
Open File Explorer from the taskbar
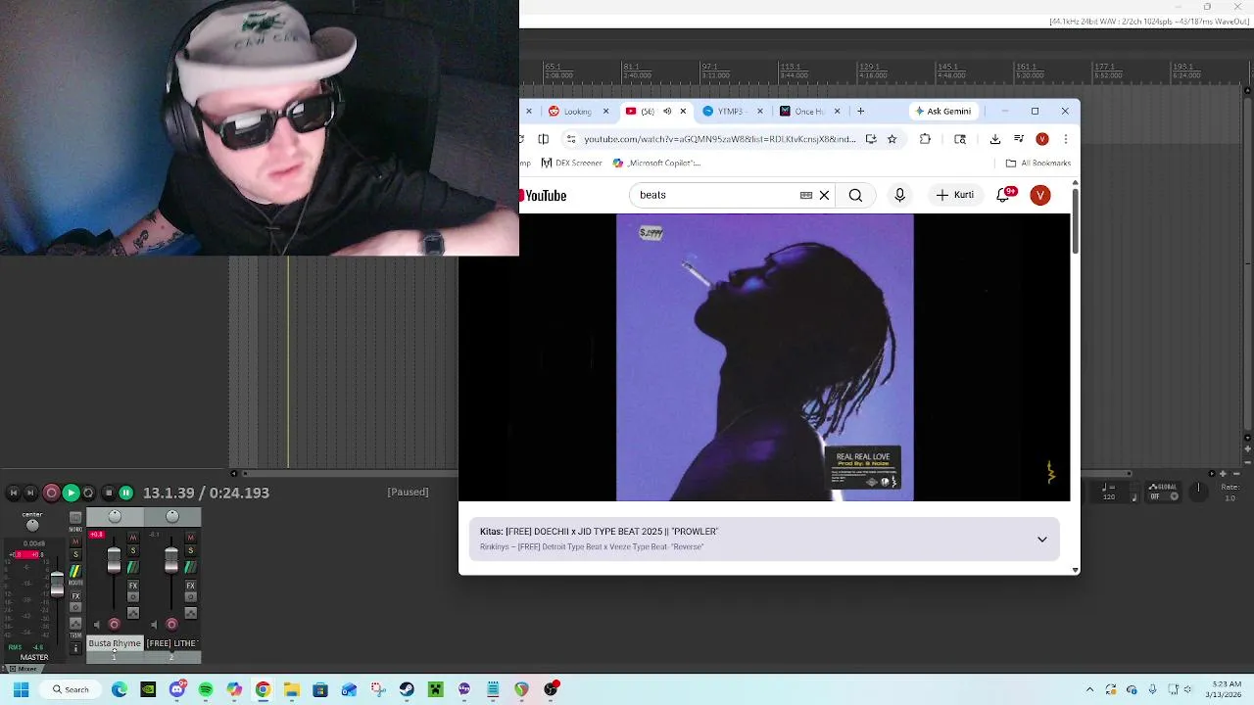[x=291, y=689]
